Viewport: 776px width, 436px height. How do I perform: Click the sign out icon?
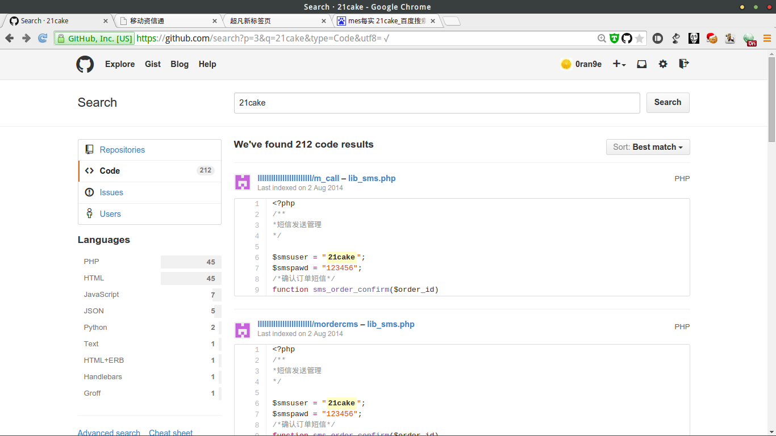684,64
